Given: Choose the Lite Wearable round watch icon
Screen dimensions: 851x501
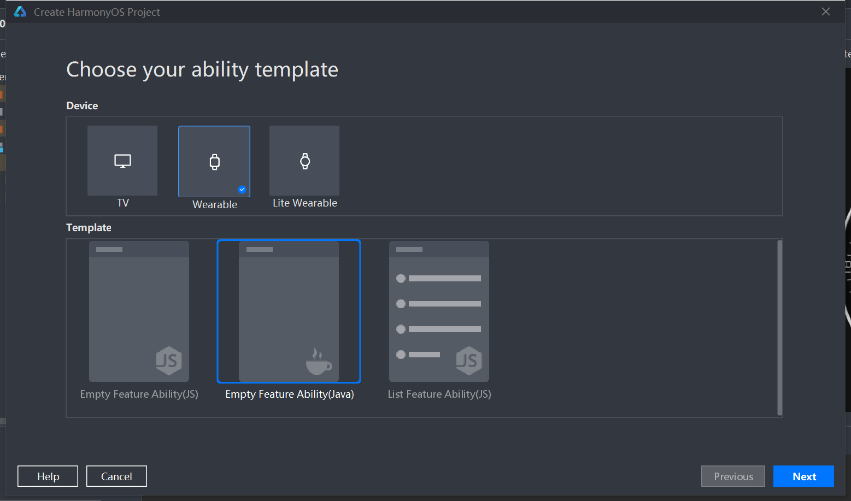Looking at the screenshot, I should tap(305, 161).
